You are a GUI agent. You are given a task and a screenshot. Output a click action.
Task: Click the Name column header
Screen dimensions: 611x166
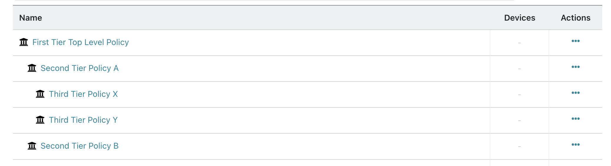[x=31, y=18]
